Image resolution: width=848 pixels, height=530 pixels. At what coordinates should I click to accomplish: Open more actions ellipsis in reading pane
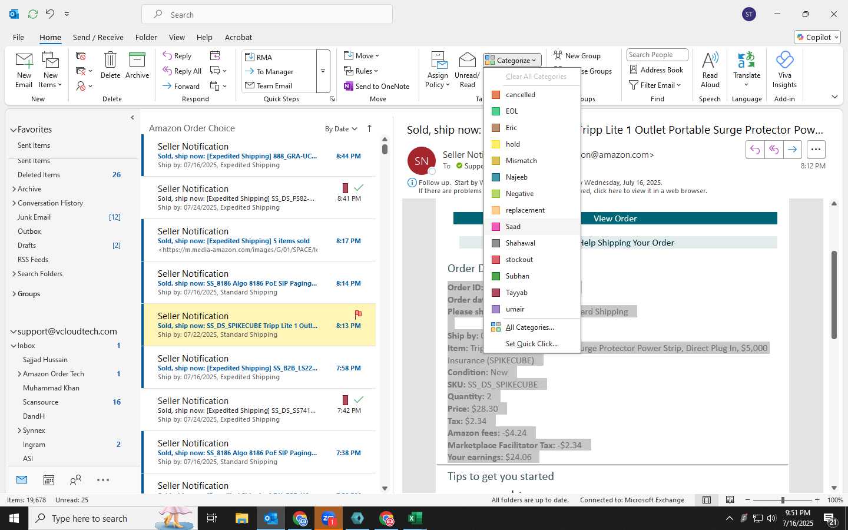(x=816, y=150)
